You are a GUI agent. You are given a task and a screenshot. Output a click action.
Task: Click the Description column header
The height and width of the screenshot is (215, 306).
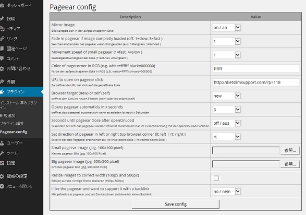(130, 17)
